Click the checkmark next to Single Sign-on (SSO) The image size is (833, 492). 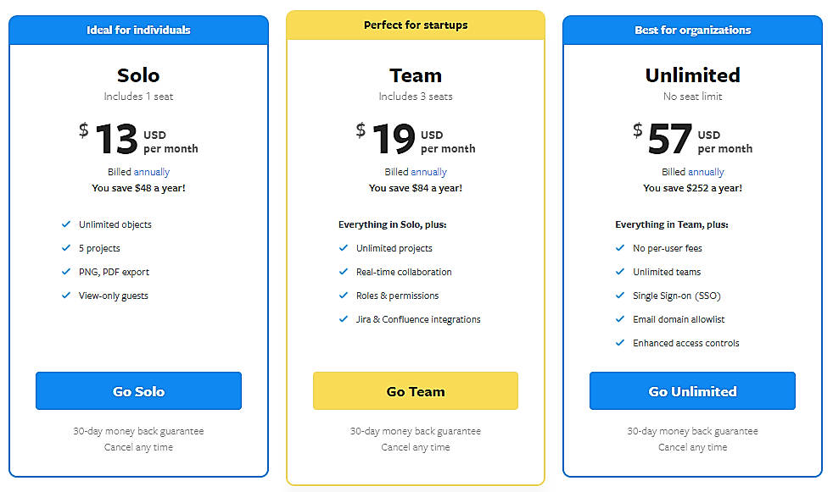[x=620, y=296]
